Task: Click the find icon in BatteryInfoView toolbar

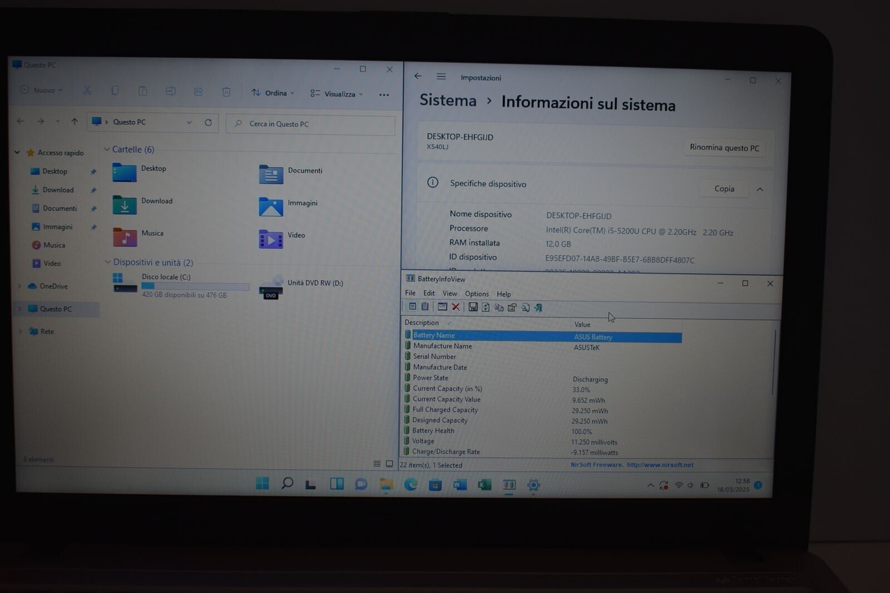Action: 525,308
